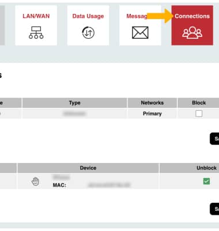Screen dimensions: 219x231
Task: Click the Unblock column header
Action: click(206, 168)
